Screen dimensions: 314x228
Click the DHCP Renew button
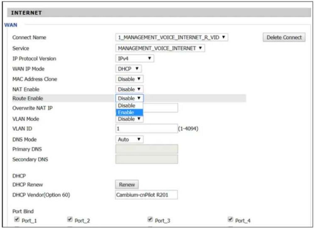(127, 184)
